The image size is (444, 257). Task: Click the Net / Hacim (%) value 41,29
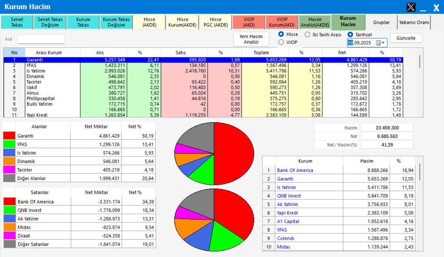pos(387,145)
